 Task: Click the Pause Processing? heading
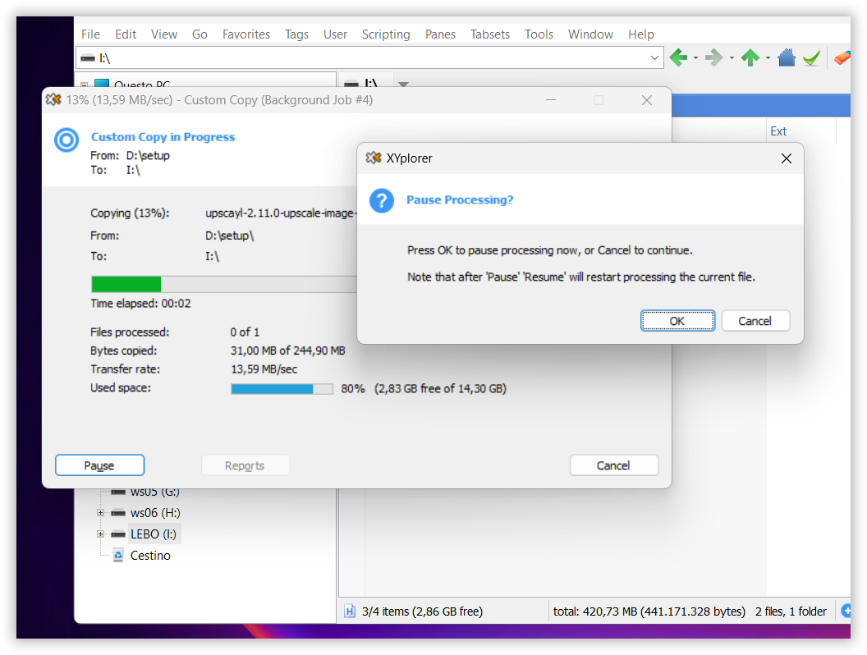[x=460, y=200]
